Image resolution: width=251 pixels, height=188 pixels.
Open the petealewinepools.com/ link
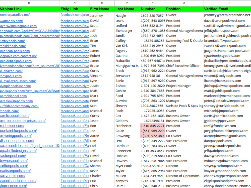pos(17,101)
